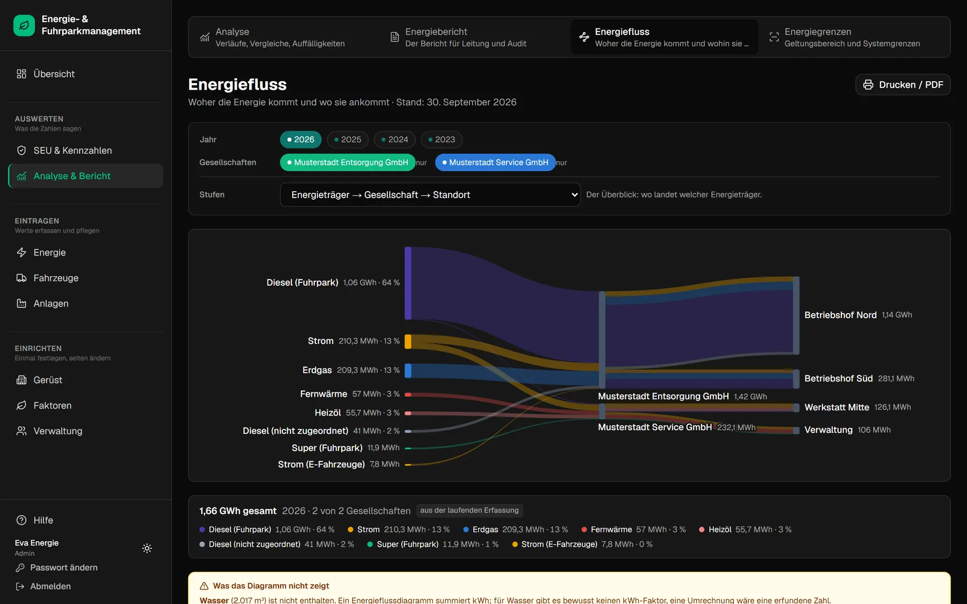Click the Abmelden logout icon

pyautogui.click(x=20, y=587)
